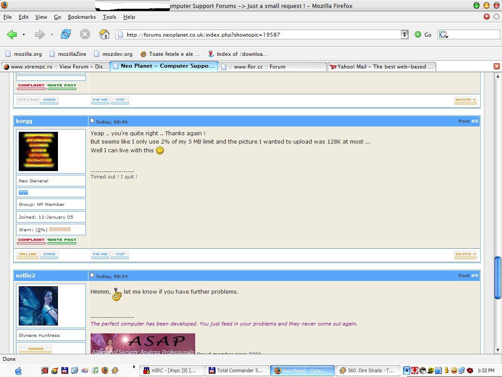The image size is (502, 377).
Task: Click korgg's avatar image
Action: click(38, 151)
